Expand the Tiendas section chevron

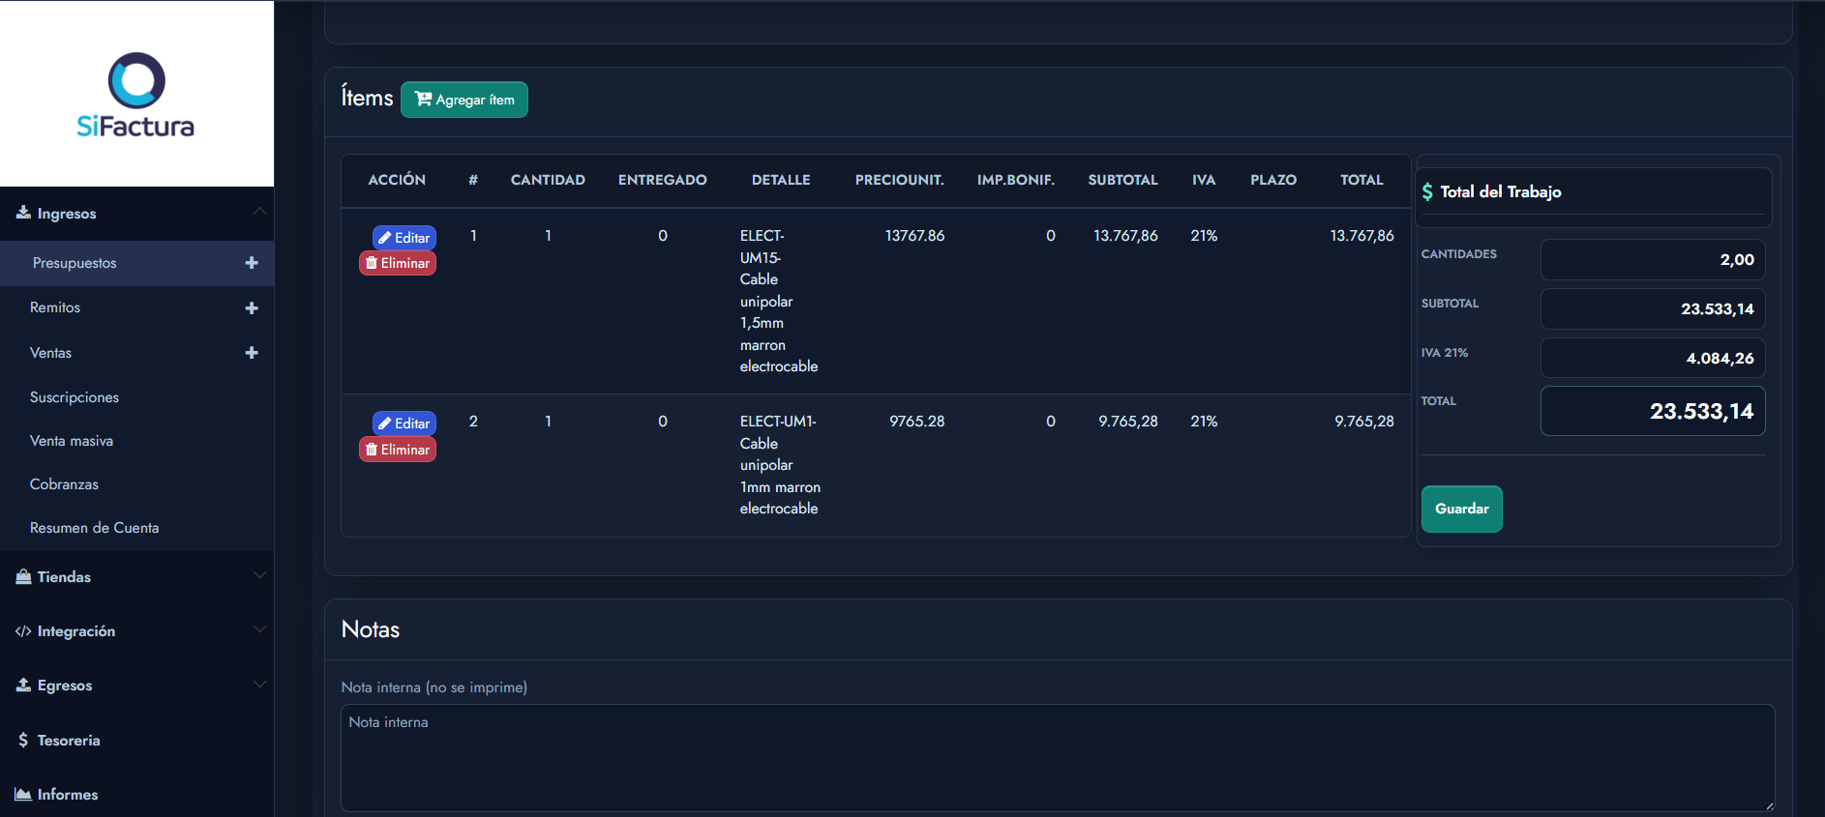(259, 575)
